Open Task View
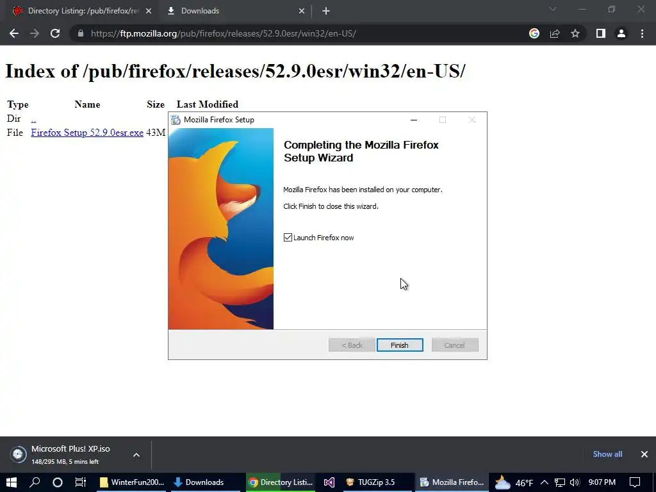656x492 pixels. click(x=80, y=482)
